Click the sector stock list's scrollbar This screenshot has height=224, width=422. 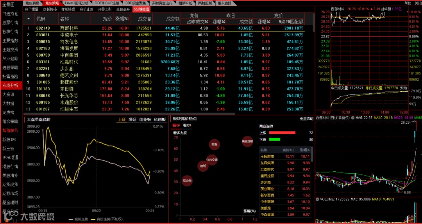click(x=312, y=155)
